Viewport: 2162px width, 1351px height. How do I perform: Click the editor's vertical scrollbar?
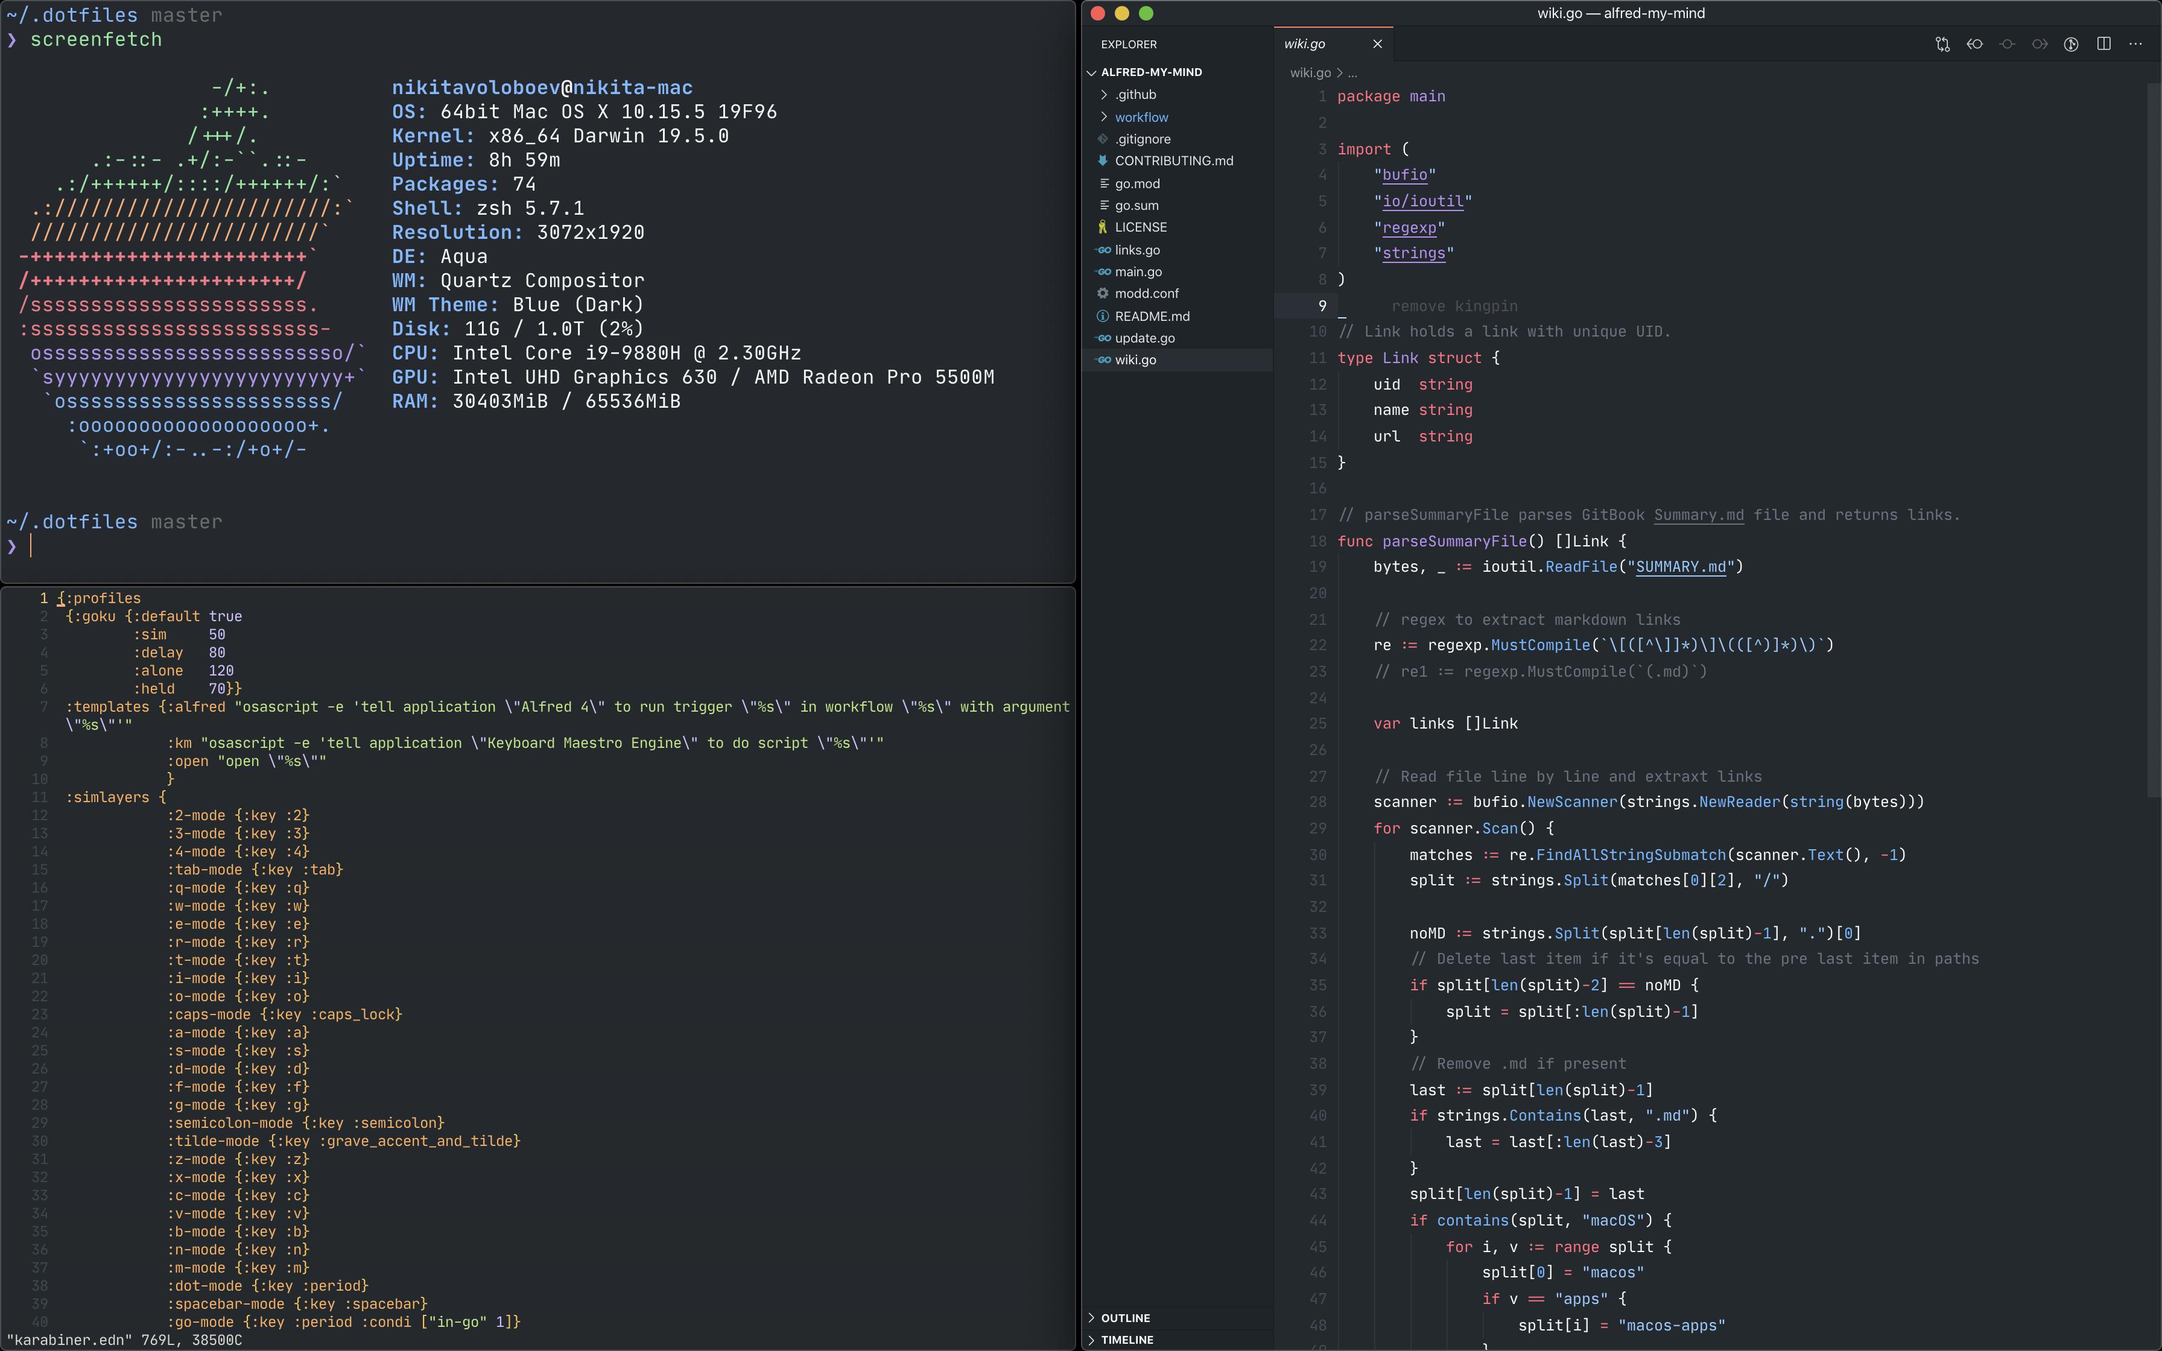coord(2153,438)
